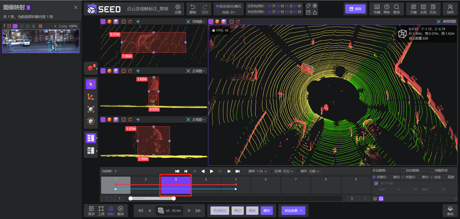The height and width of the screenshot is (219, 460).
Task: Open the 循环 无限 dropdown
Action: pos(314,171)
